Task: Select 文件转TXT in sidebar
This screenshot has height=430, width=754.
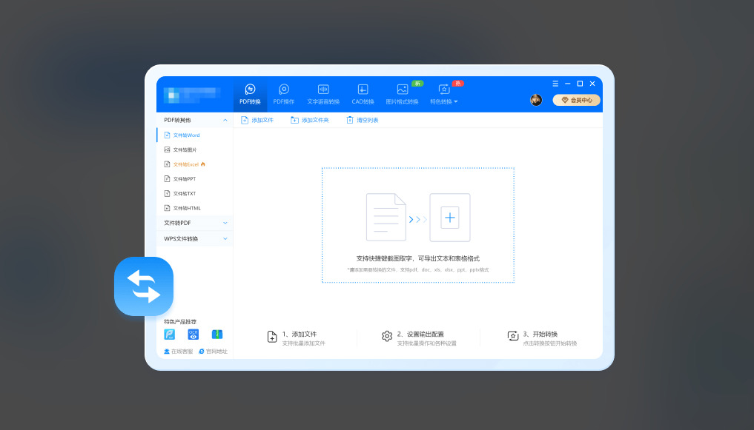Action: coord(195,193)
